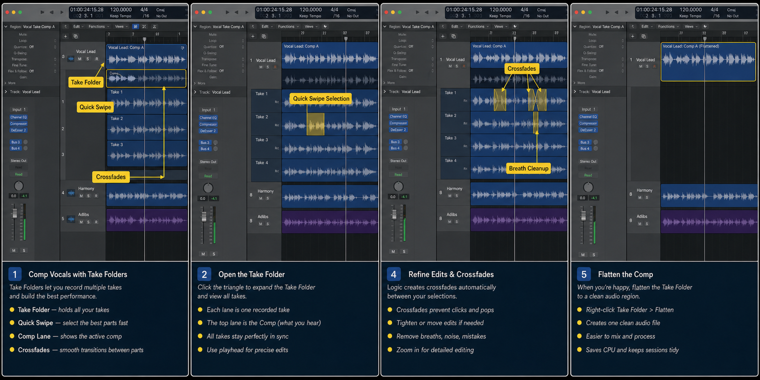The width and height of the screenshot is (760, 380).
Task: Record-enable Vocal Lead track in step 2
Action: click(x=275, y=67)
